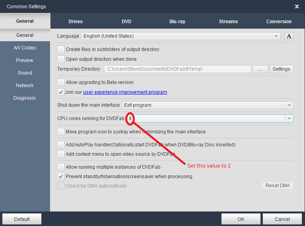Click the OK button
The image size is (305, 226).
(241, 219)
